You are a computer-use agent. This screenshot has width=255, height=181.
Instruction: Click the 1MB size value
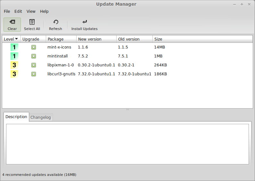click(x=158, y=56)
